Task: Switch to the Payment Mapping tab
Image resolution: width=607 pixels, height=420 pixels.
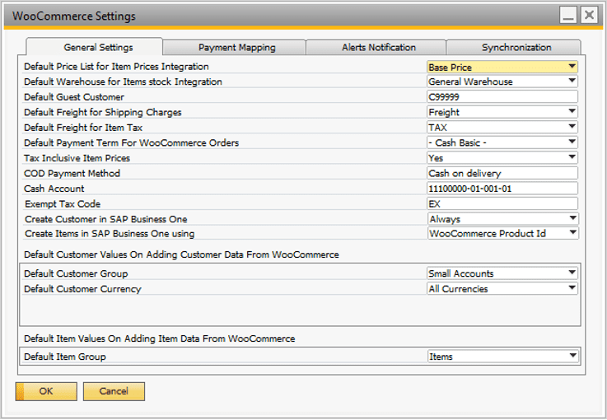Action: point(235,47)
